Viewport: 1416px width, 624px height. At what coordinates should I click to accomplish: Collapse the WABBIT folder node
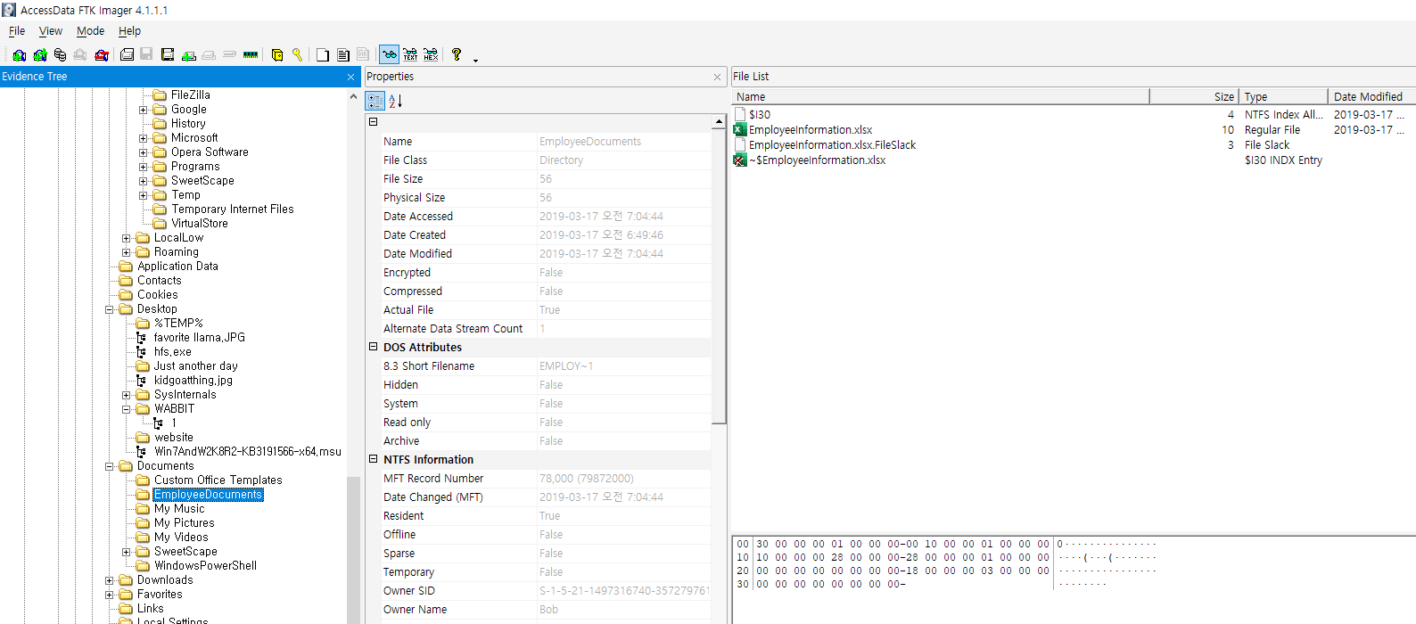pyautogui.click(x=126, y=409)
